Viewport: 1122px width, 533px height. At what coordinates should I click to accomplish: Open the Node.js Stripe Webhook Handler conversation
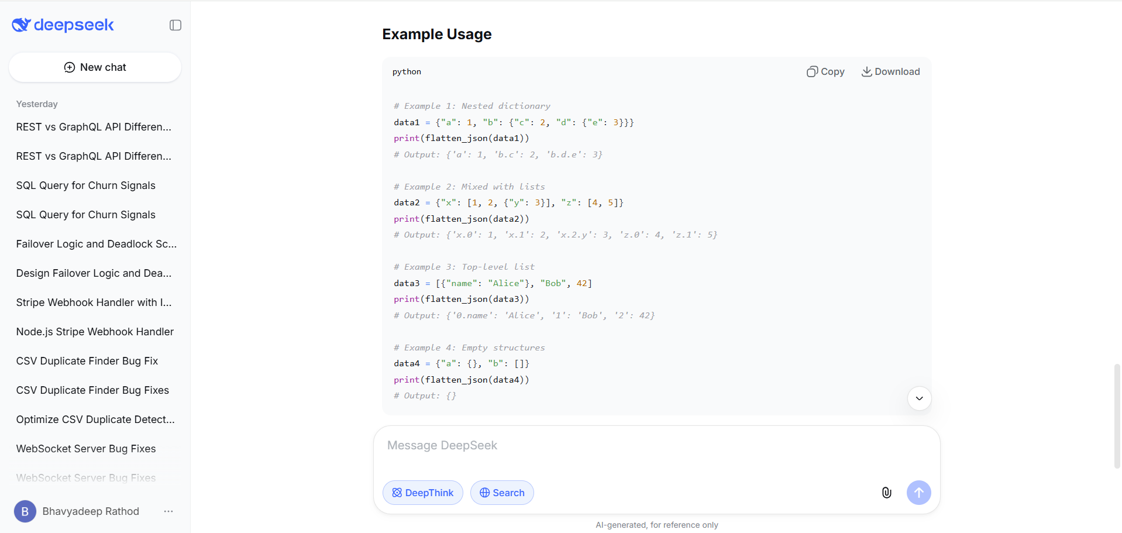point(95,332)
